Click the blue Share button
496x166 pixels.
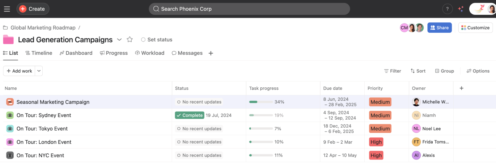(x=440, y=28)
